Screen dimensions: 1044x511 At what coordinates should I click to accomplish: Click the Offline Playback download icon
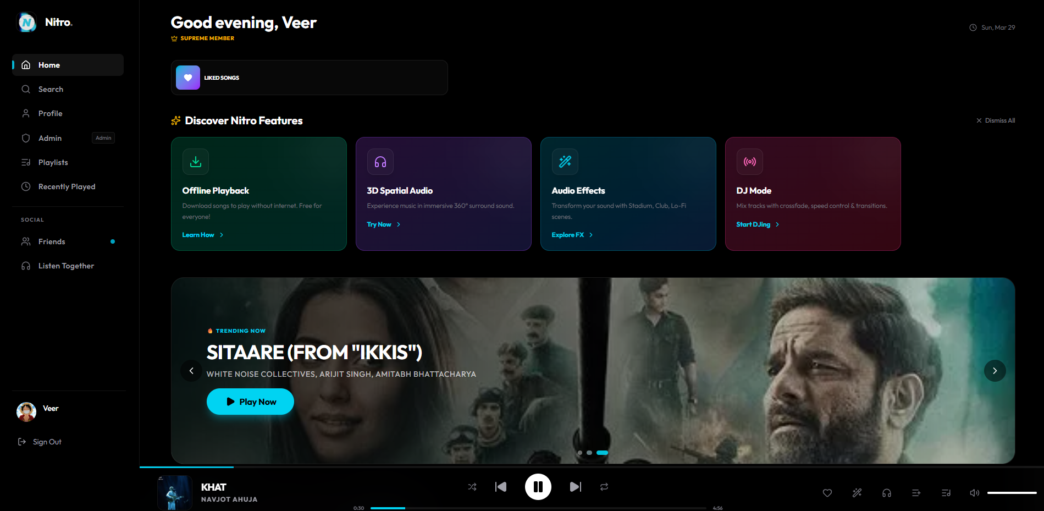[x=196, y=162]
